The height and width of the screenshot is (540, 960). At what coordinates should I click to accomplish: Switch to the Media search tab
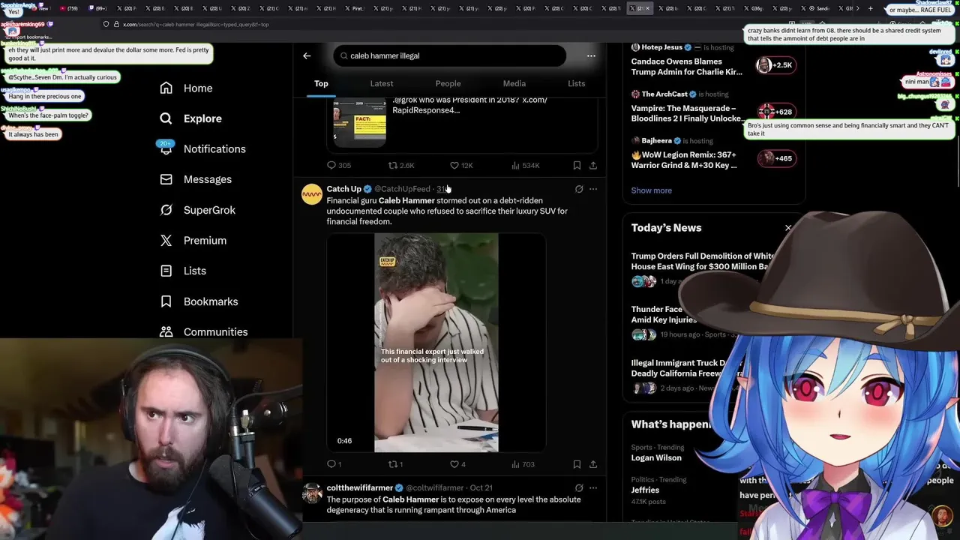point(514,83)
